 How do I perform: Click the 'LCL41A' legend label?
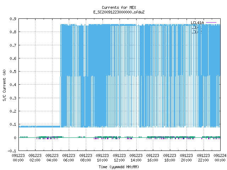(x=197, y=23)
